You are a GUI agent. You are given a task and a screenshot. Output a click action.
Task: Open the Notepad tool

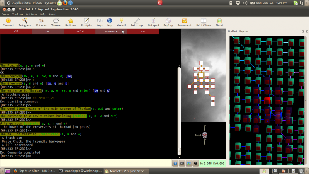pos(153,22)
